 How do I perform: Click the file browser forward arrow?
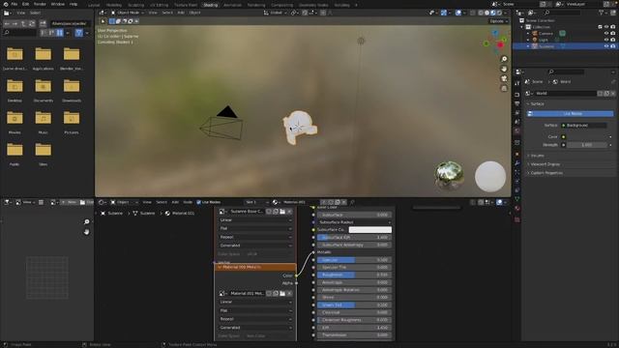[15, 23]
